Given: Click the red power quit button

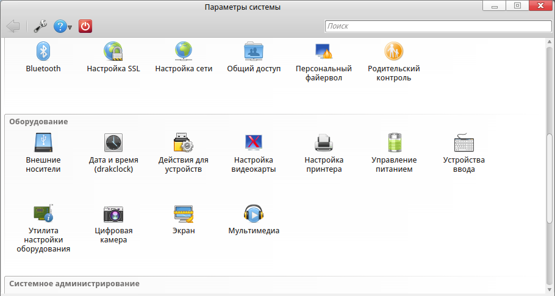Looking at the screenshot, I should pyautogui.click(x=86, y=26).
